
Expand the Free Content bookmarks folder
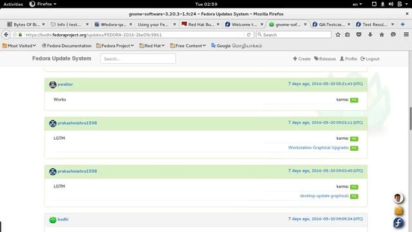(188, 46)
